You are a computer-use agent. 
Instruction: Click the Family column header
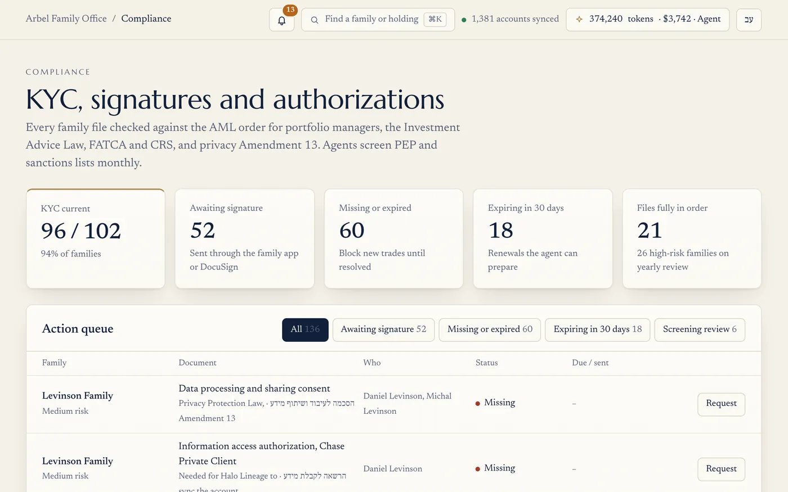tap(55, 363)
